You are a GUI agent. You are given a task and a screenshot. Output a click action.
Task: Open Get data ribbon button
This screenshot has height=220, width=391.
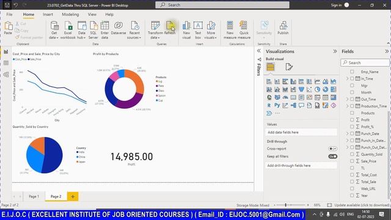coord(54,30)
